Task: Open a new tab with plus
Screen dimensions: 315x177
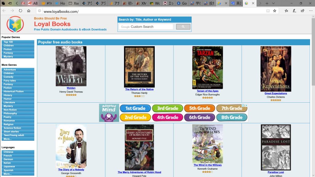Action: point(267,3)
